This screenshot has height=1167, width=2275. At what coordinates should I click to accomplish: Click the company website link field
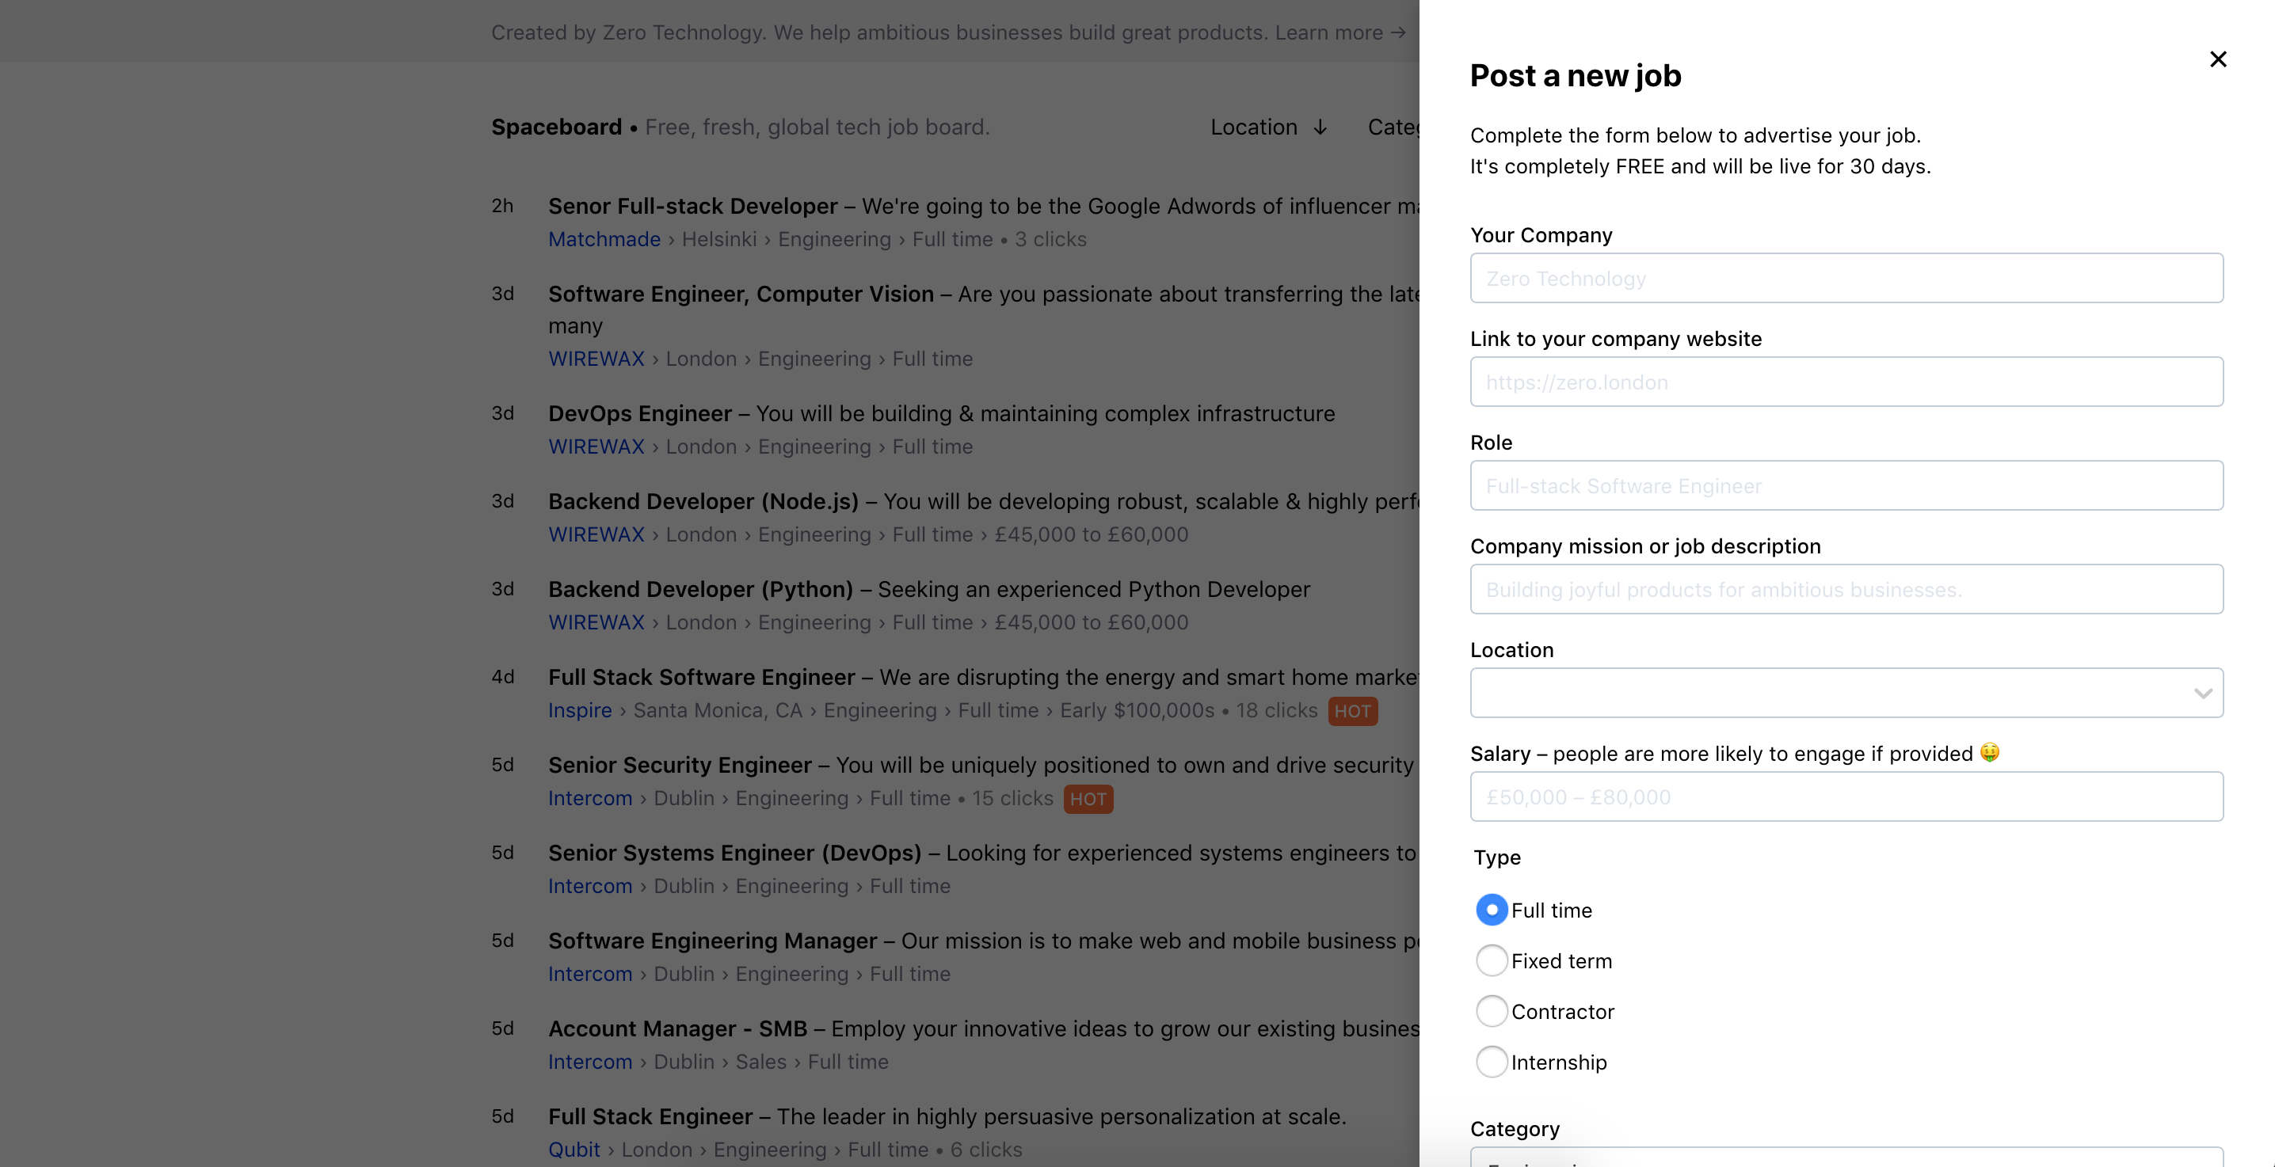pos(1846,382)
